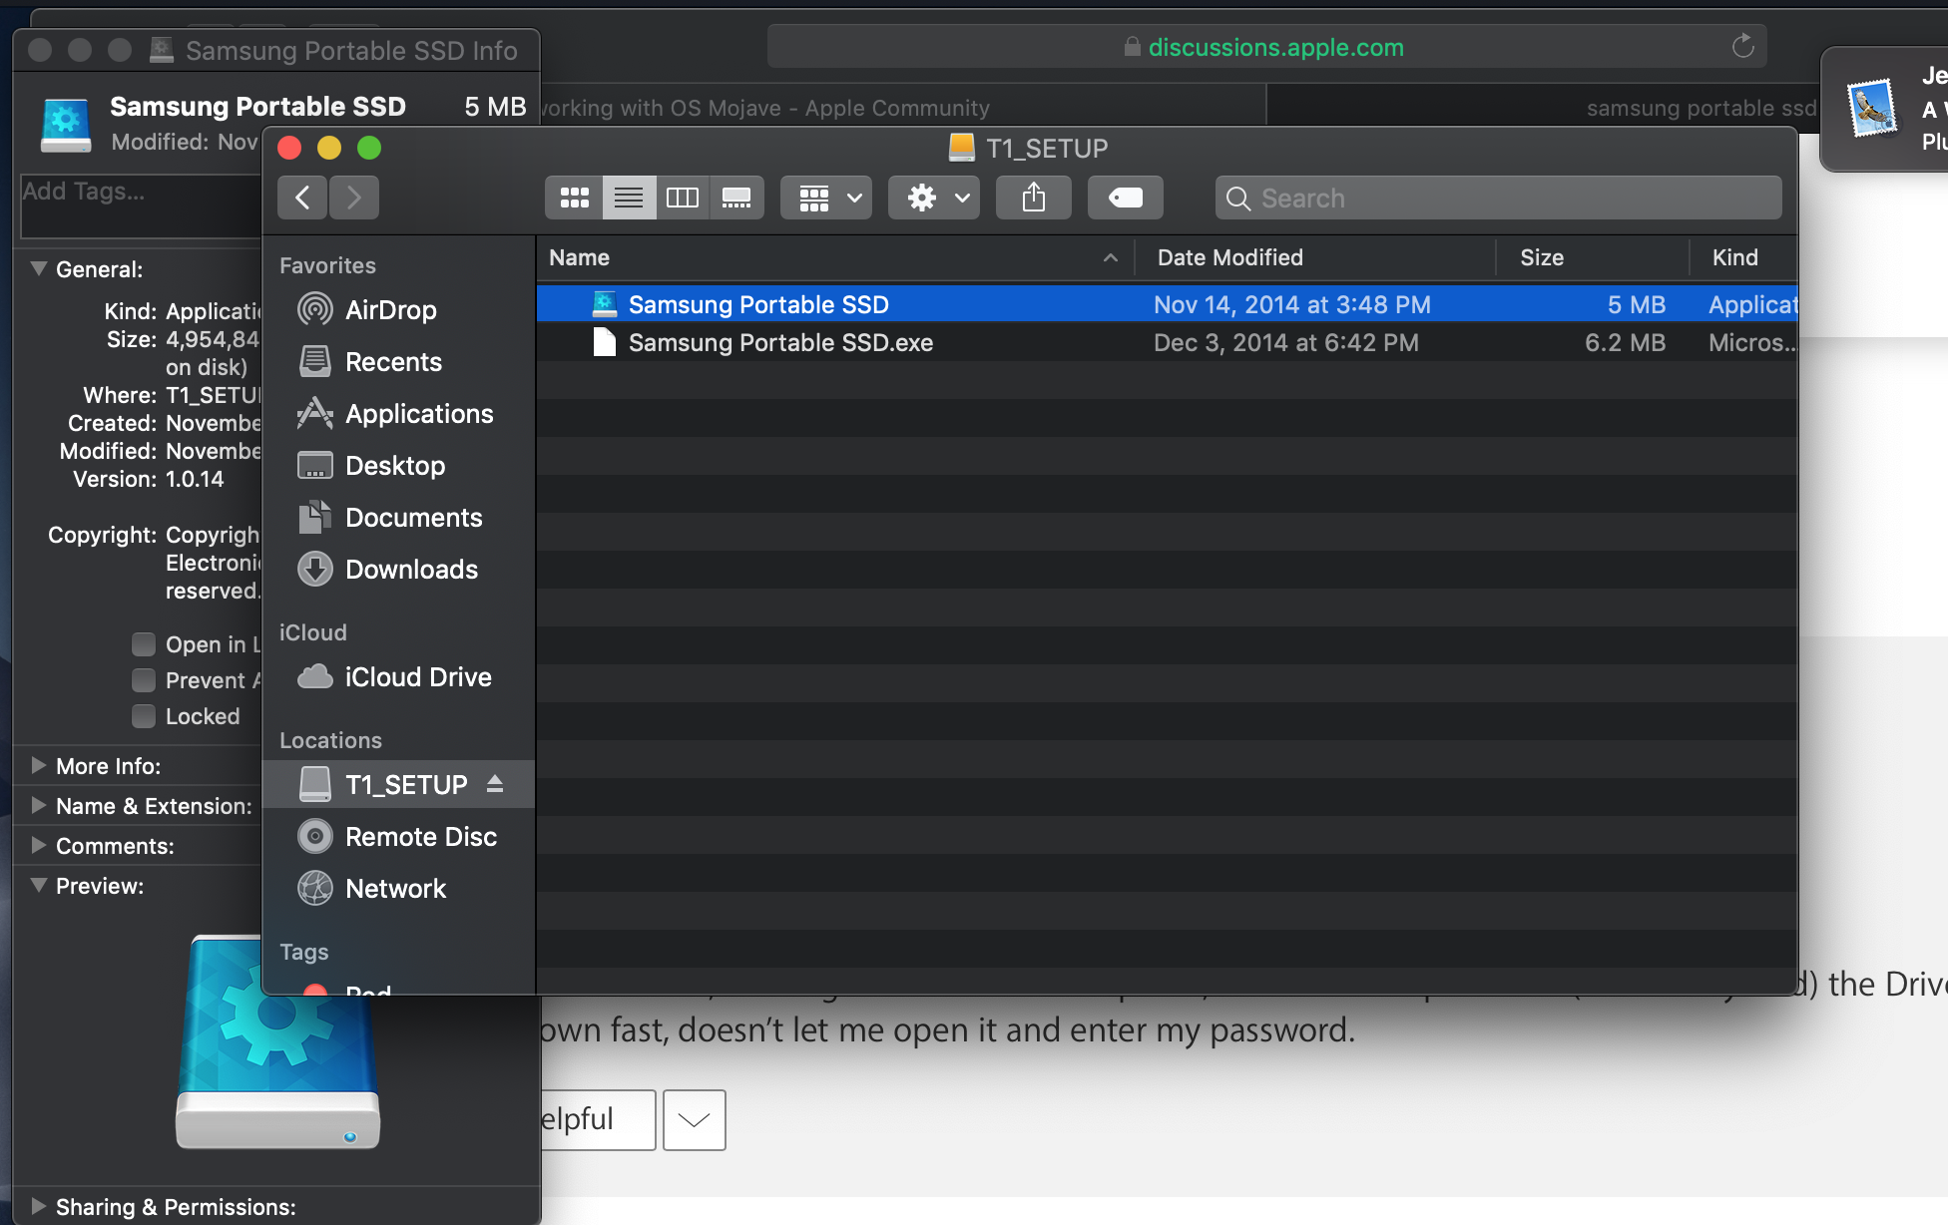
Task: Click the Finder Search field
Action: click(x=1497, y=198)
